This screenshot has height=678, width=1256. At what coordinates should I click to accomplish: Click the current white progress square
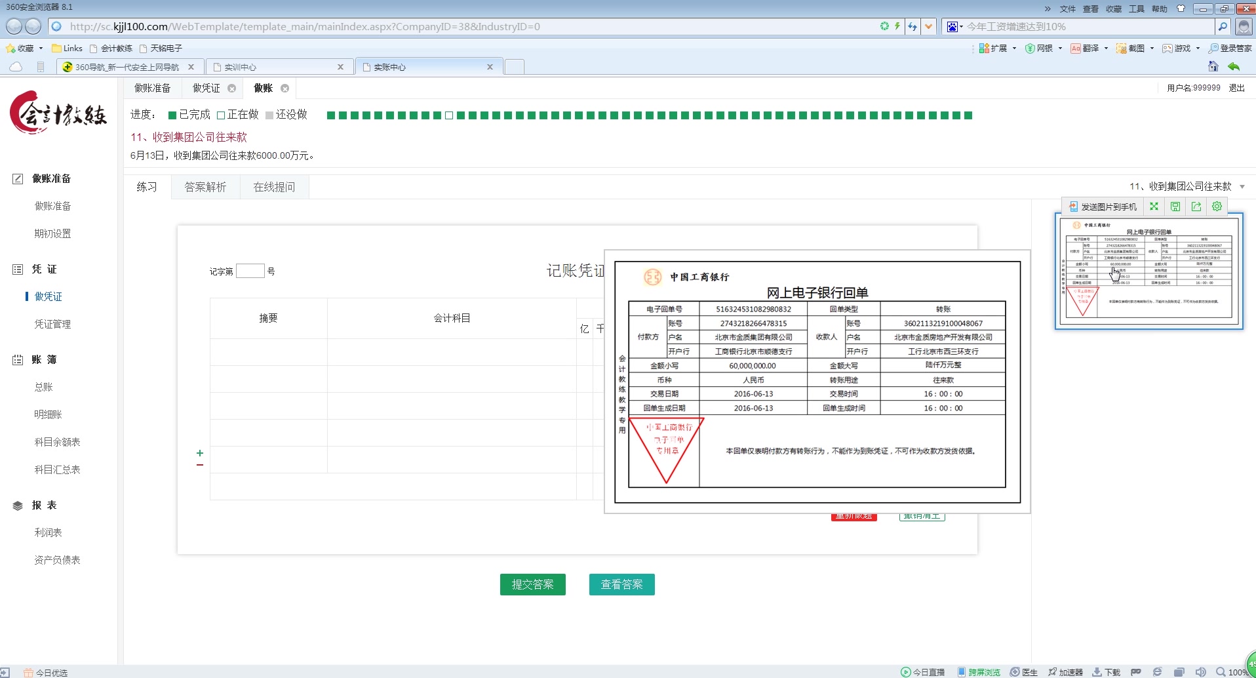(x=449, y=115)
